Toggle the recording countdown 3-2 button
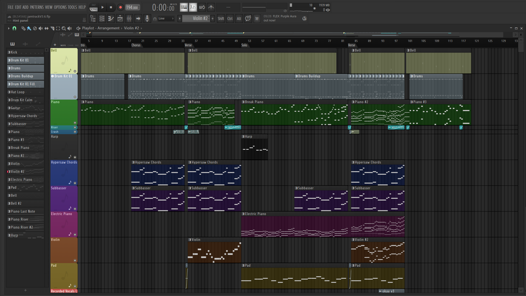 click(x=193, y=7)
